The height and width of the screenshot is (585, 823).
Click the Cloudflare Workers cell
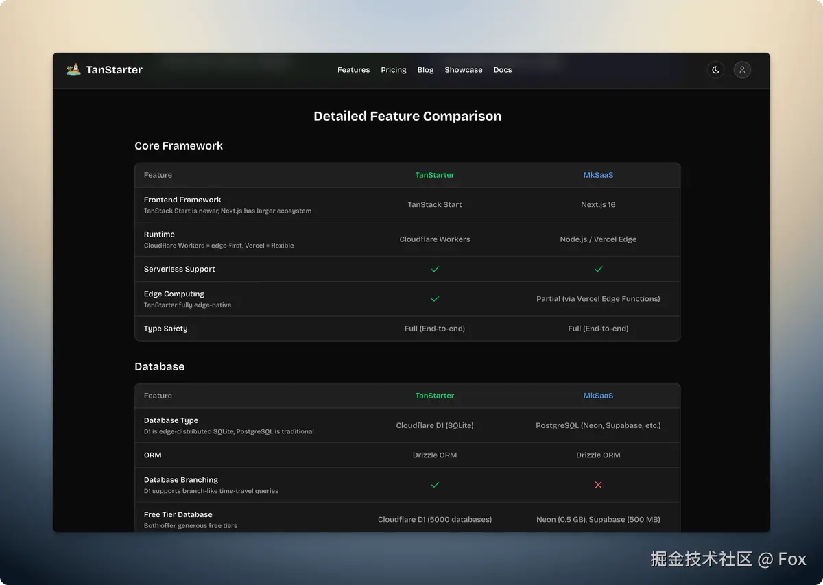435,239
